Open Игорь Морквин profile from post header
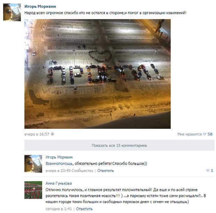The image size is (216, 213). tap(40, 7)
